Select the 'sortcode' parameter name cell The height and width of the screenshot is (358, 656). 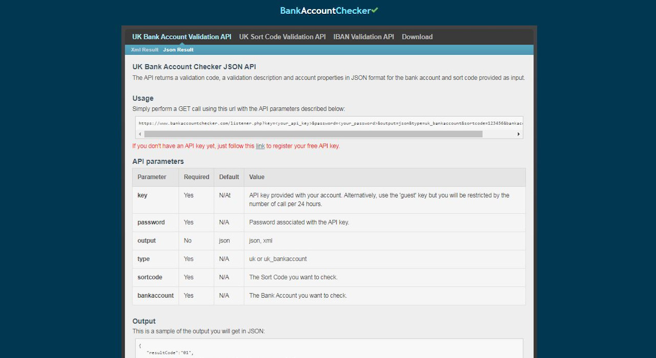(x=156, y=278)
